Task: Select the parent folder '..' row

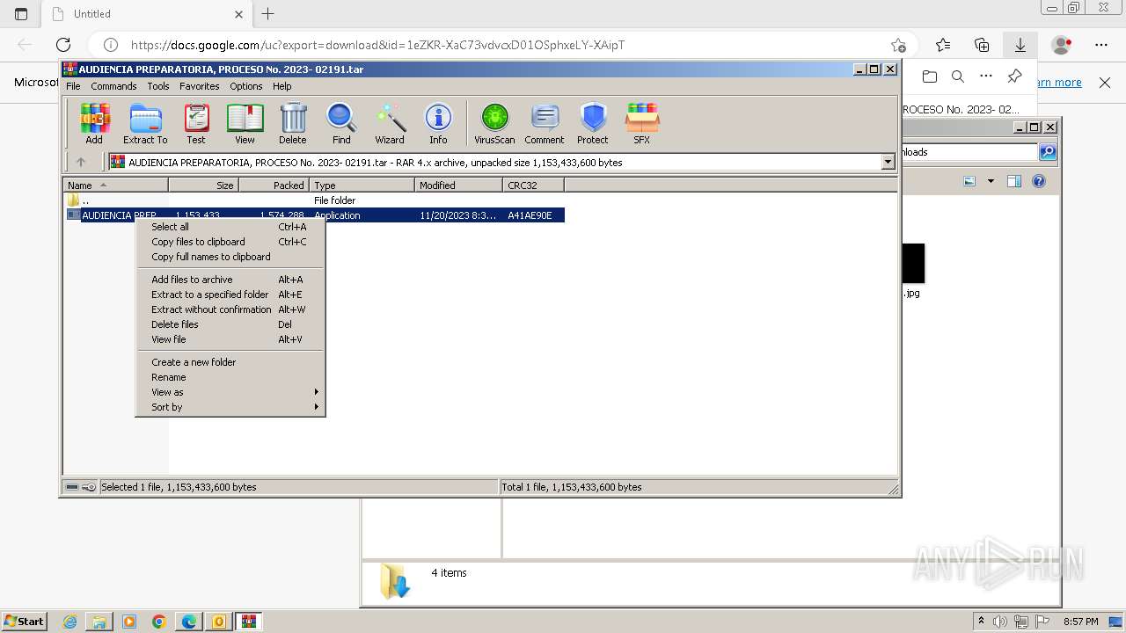Action: click(x=314, y=200)
